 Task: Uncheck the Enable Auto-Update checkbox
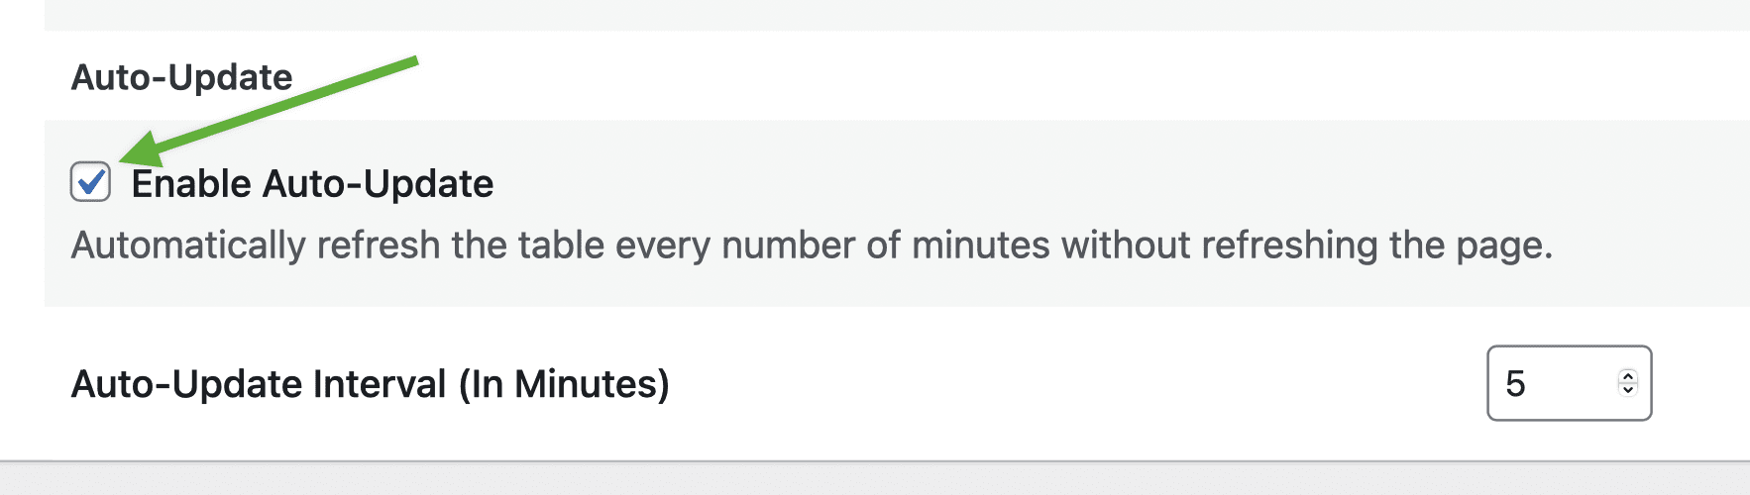click(90, 182)
